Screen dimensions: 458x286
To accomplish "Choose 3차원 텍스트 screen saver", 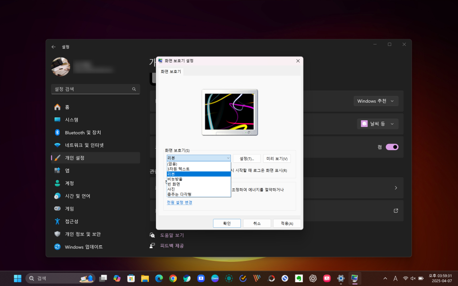I will pos(199,169).
